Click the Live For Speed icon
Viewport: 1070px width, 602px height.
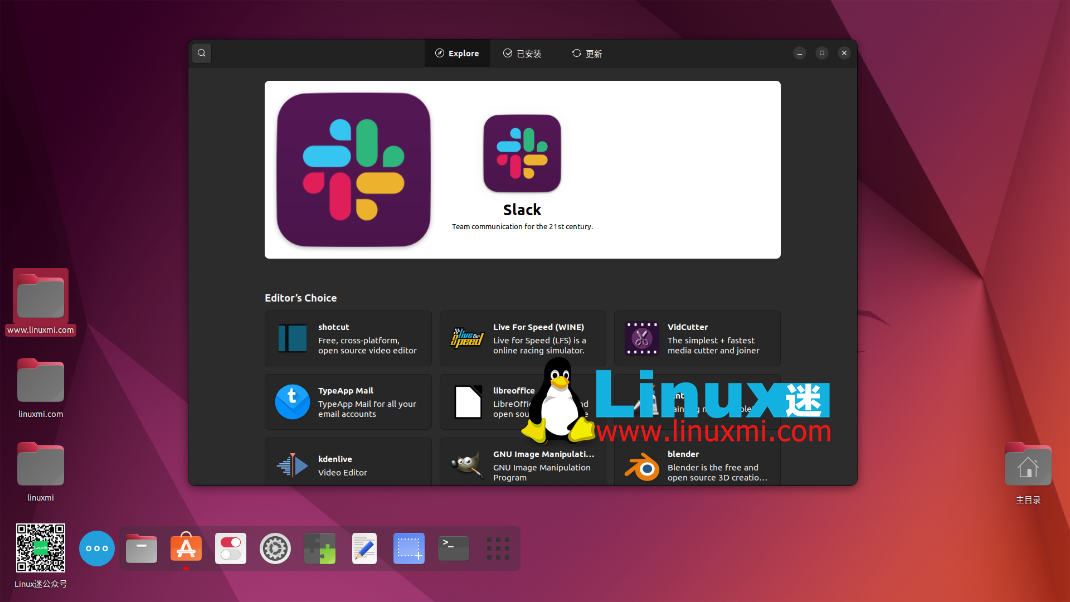point(467,338)
